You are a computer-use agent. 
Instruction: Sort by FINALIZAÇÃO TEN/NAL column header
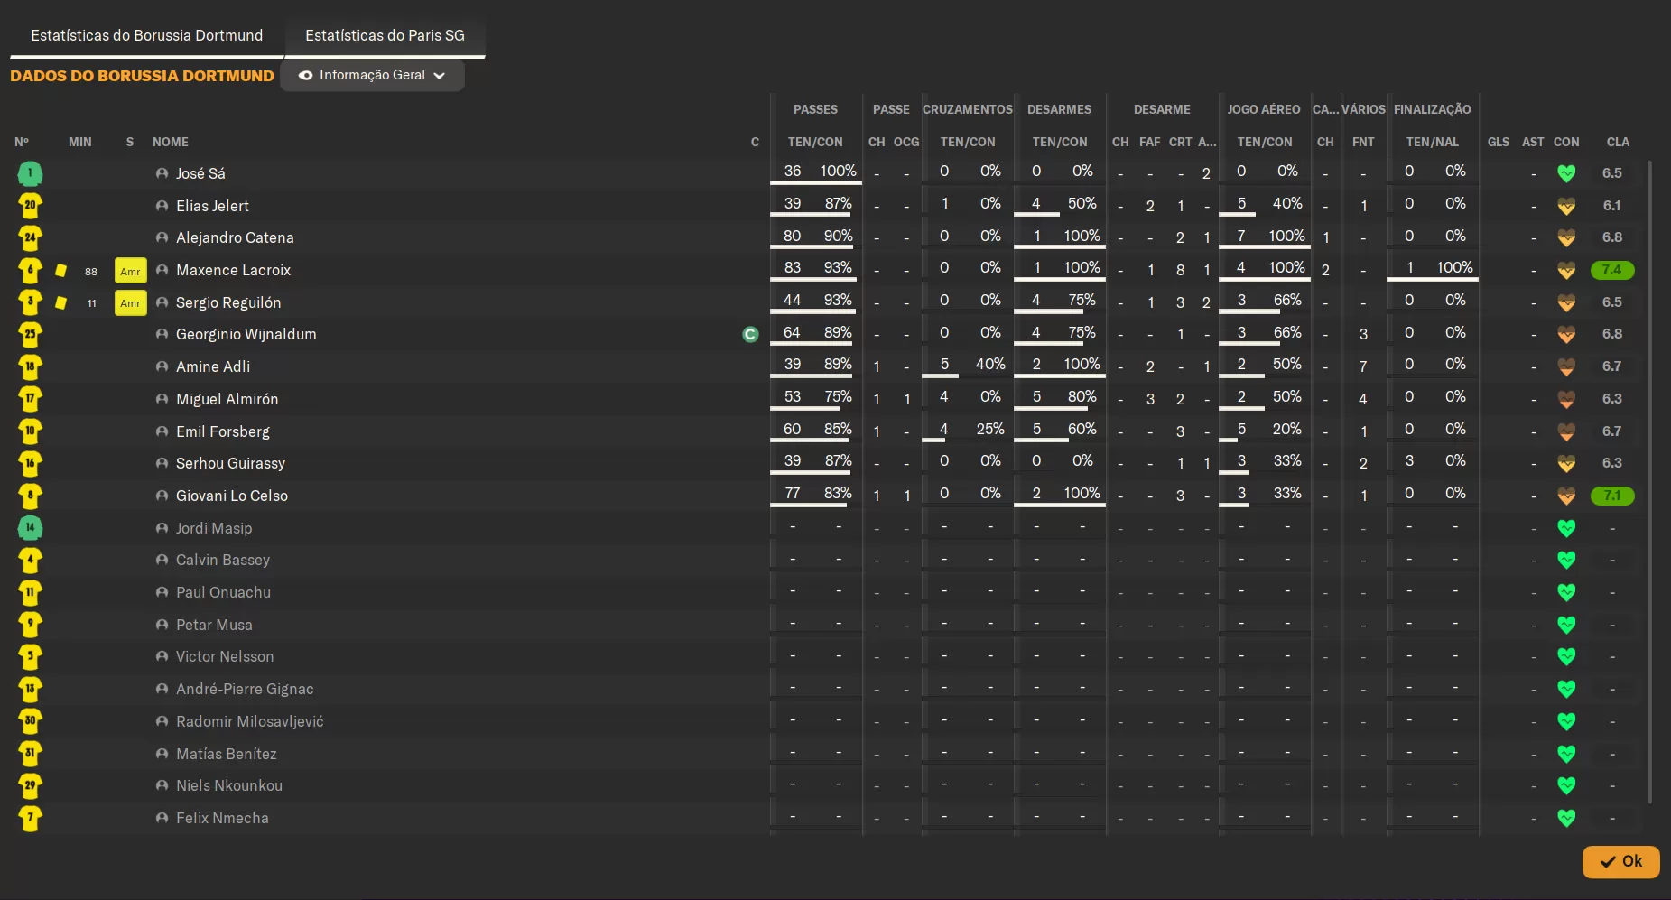tap(1432, 142)
